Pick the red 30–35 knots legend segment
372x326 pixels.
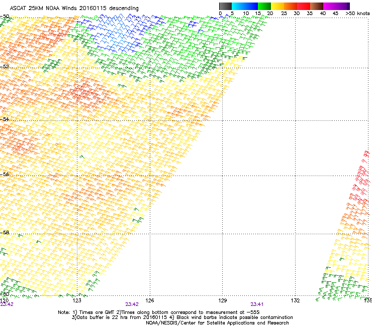point(304,6)
